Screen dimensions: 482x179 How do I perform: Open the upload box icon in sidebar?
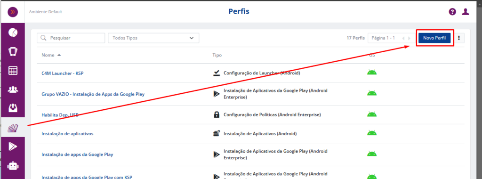13,108
